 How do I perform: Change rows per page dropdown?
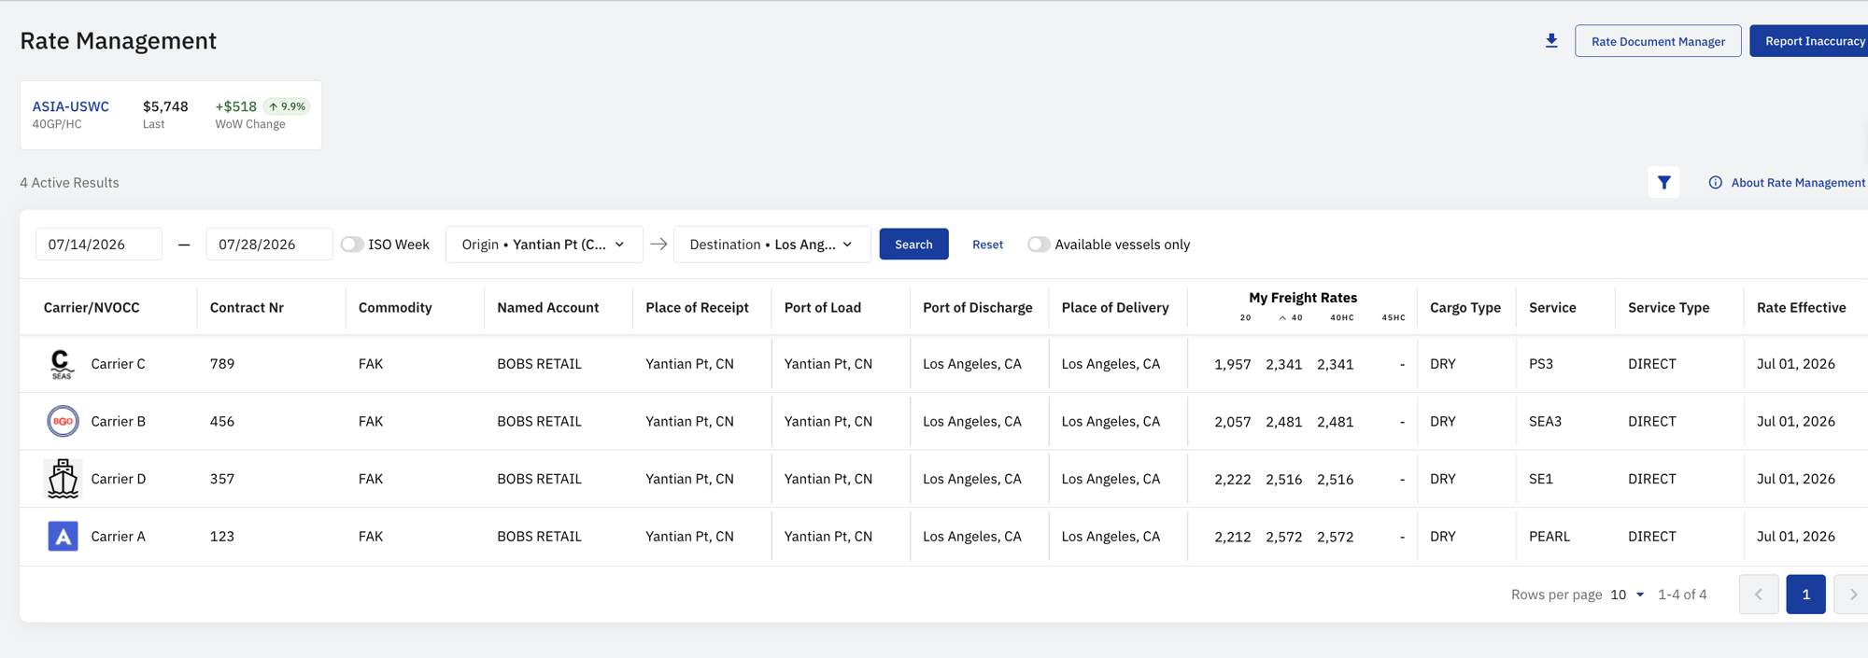(x=1627, y=595)
